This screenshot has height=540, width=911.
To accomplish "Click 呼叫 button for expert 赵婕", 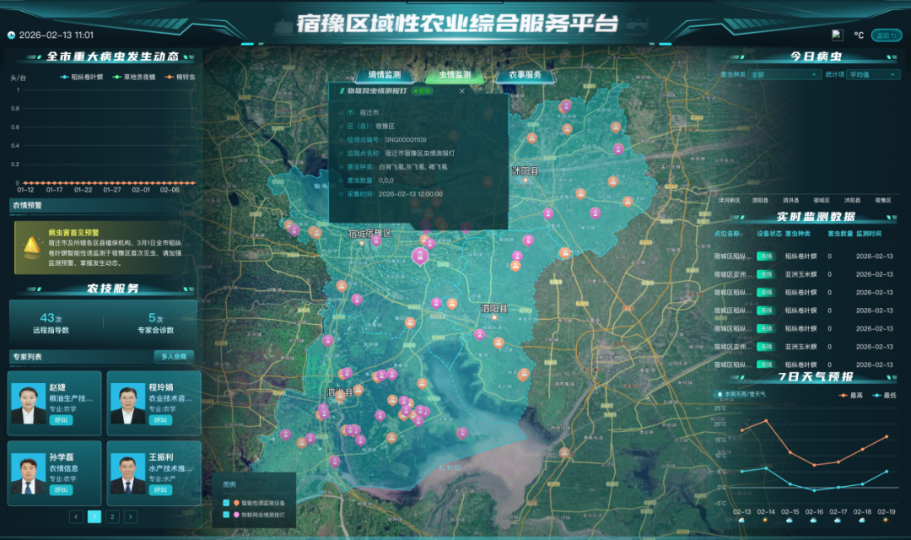I will (x=61, y=420).
